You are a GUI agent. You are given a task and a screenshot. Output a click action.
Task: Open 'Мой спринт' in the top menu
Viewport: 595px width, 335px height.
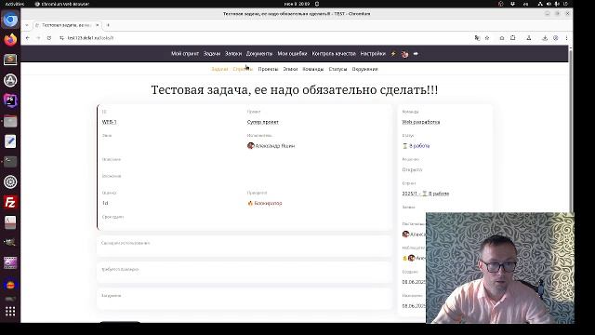coord(185,54)
